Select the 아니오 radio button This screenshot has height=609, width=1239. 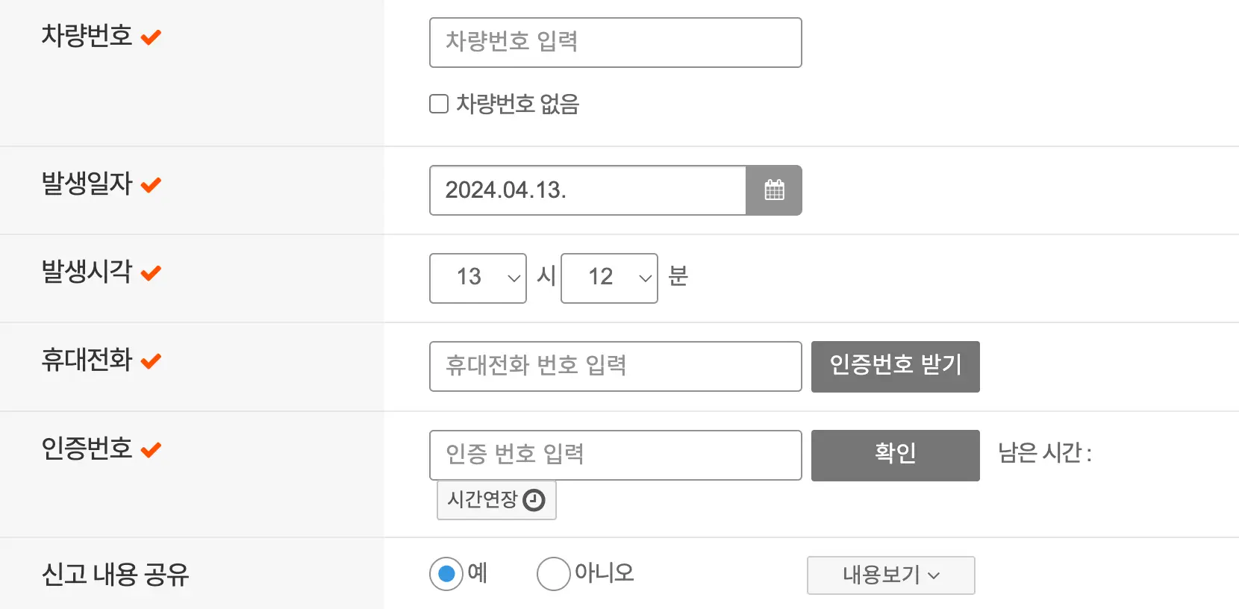point(553,574)
